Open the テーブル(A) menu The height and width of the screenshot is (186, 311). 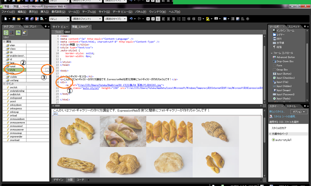pos(89,12)
